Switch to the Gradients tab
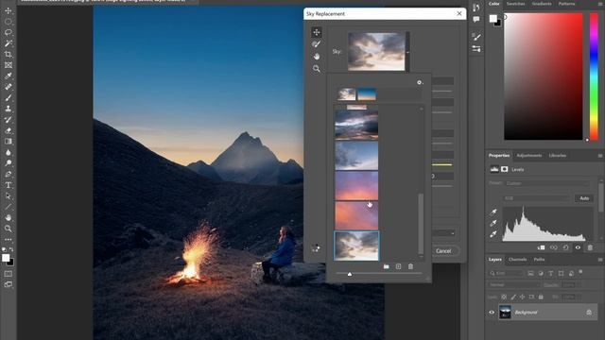This screenshot has height=340, width=605. click(x=542, y=4)
